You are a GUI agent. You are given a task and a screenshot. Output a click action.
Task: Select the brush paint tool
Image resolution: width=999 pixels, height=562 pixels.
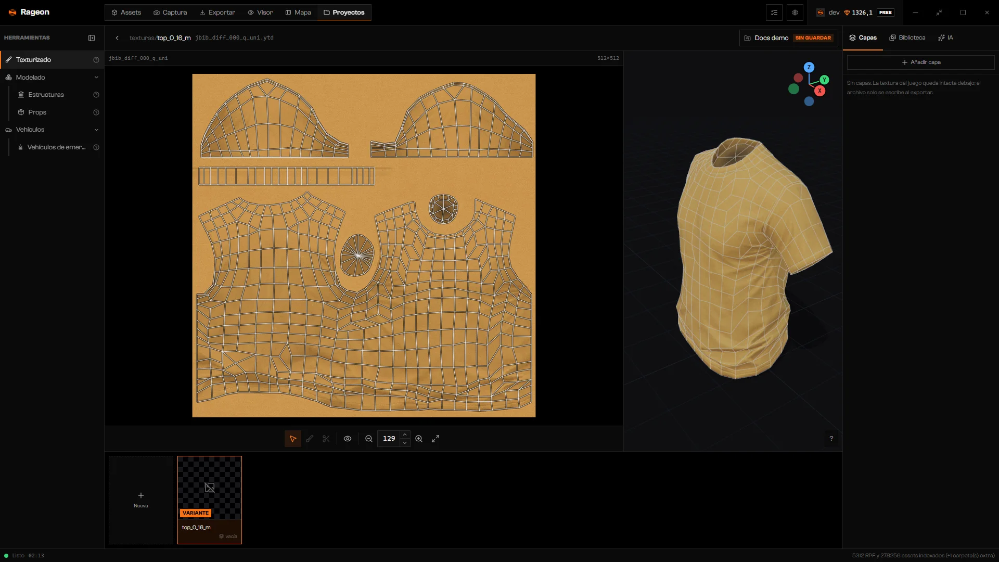310,439
